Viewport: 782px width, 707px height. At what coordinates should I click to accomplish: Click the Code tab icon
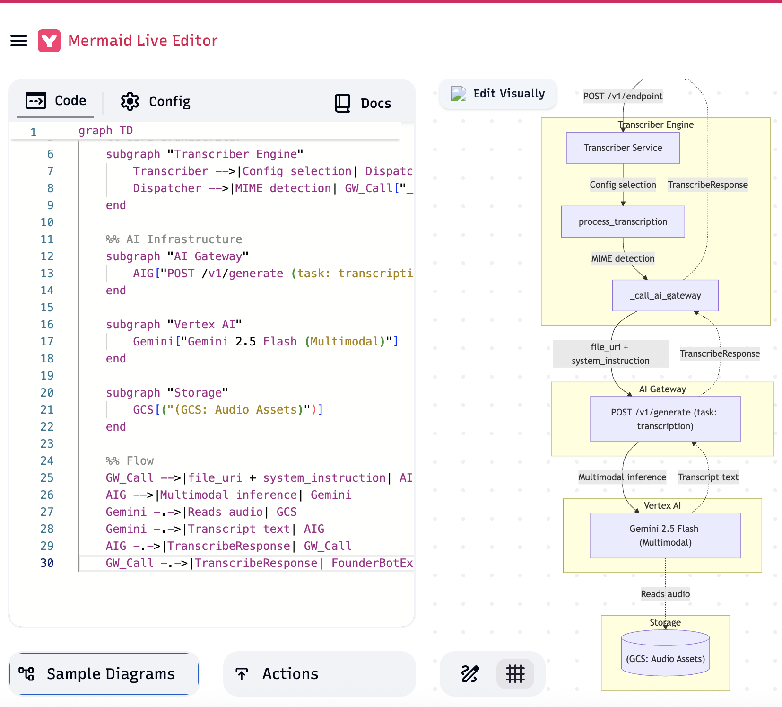tap(36, 100)
